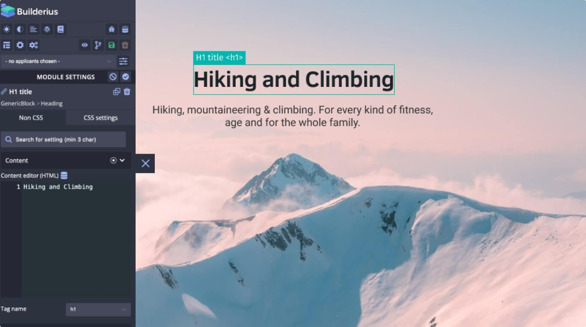
Task: Delete the H1 title module
Action: 127,92
